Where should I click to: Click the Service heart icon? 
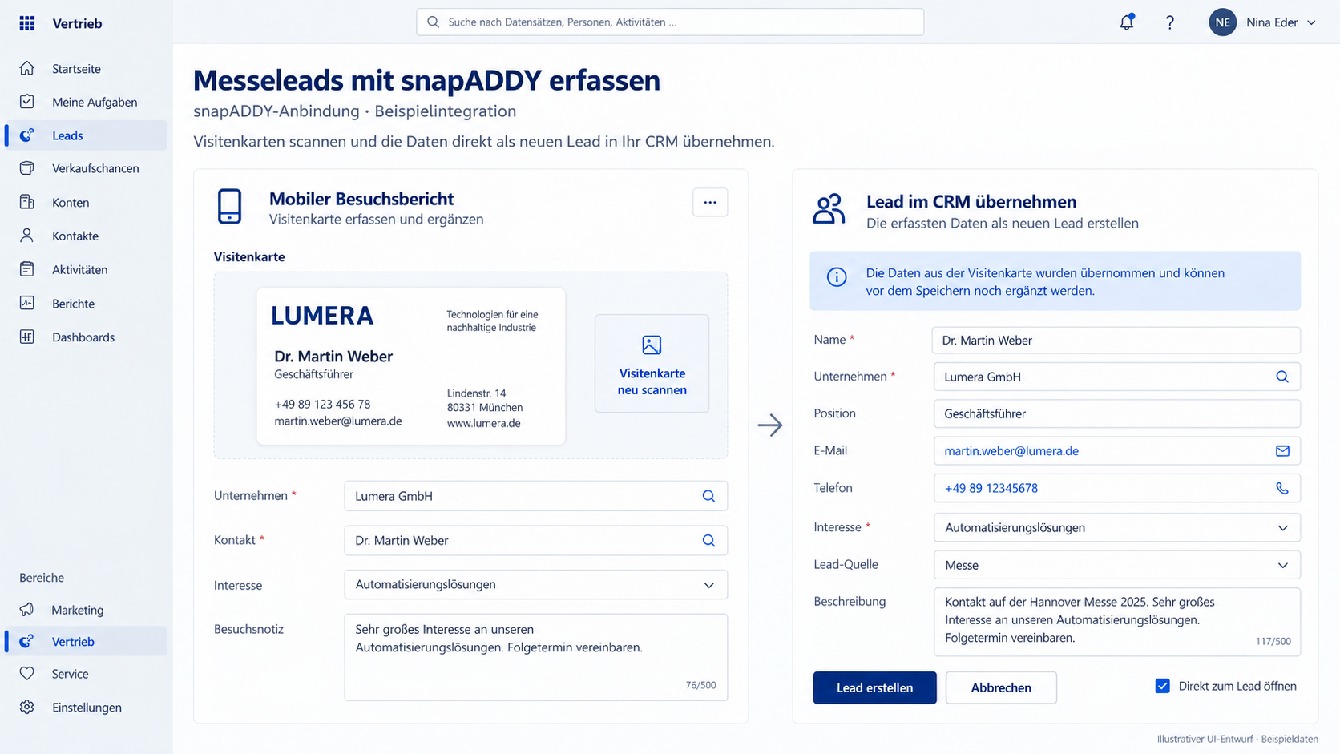[x=27, y=673]
